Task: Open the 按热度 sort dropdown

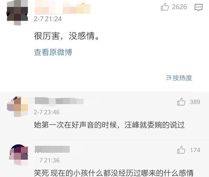Action: (179, 78)
